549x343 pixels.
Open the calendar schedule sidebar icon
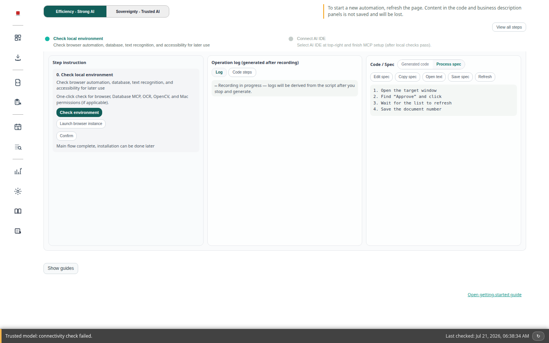18,127
